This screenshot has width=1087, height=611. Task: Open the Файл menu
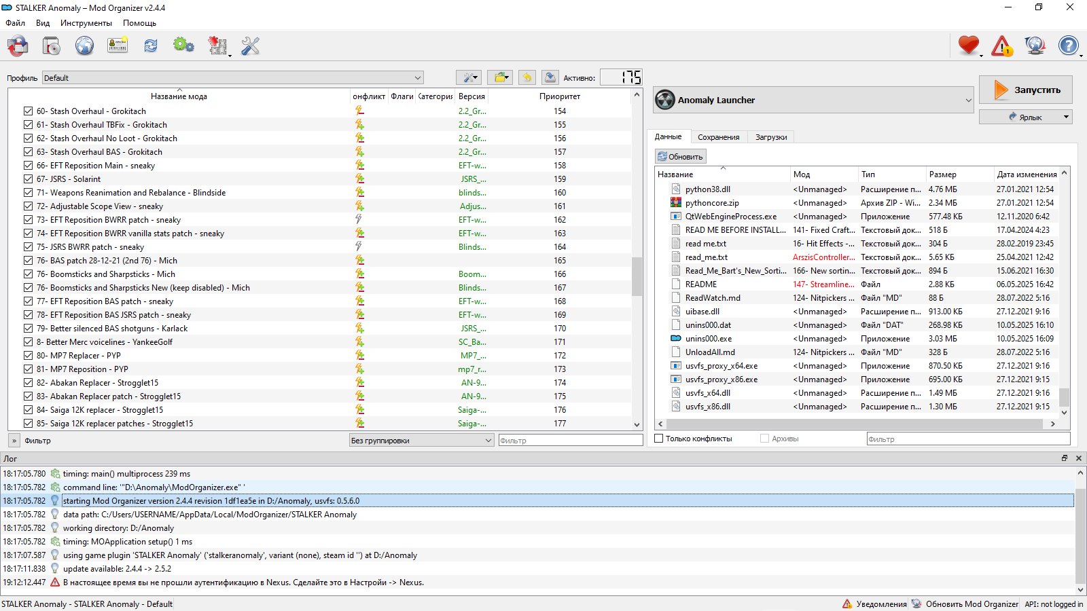[15, 22]
